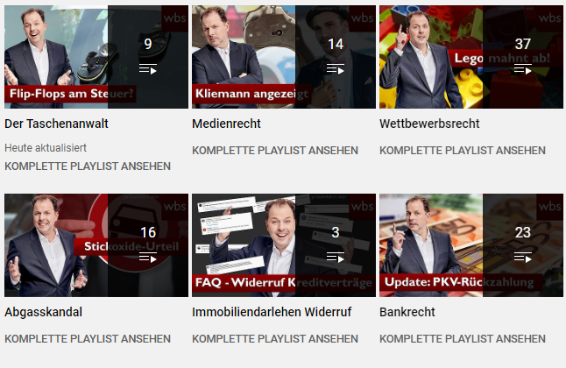Image resolution: width=566 pixels, height=368 pixels.
Task: Open the Abgasskandal playlist title
Action: 43,312
